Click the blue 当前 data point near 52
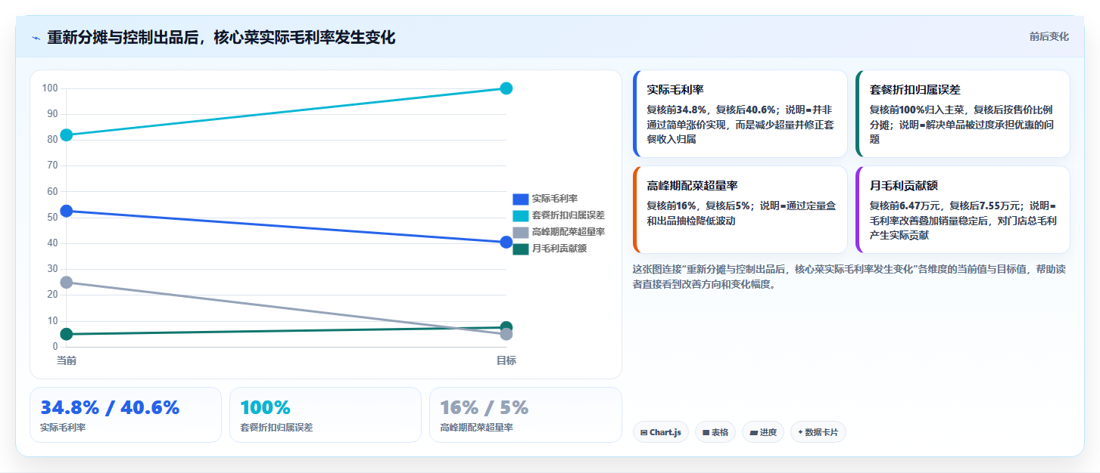The height and width of the screenshot is (473, 1100). click(67, 211)
